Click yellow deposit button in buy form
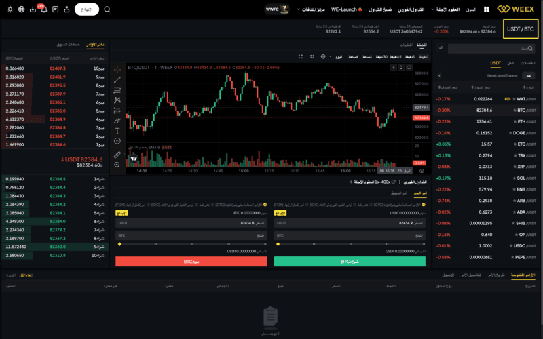543x339 pixels. pos(280,213)
